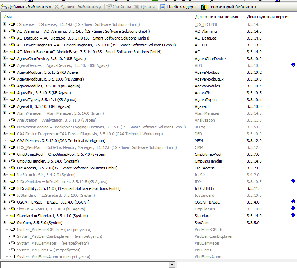
Task: Click library icon beside System_VisuElemMeter
Action: coord(13,243)
